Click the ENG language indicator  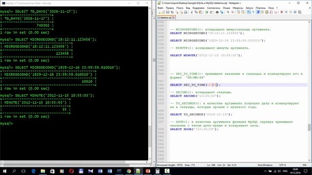tap(285, 171)
